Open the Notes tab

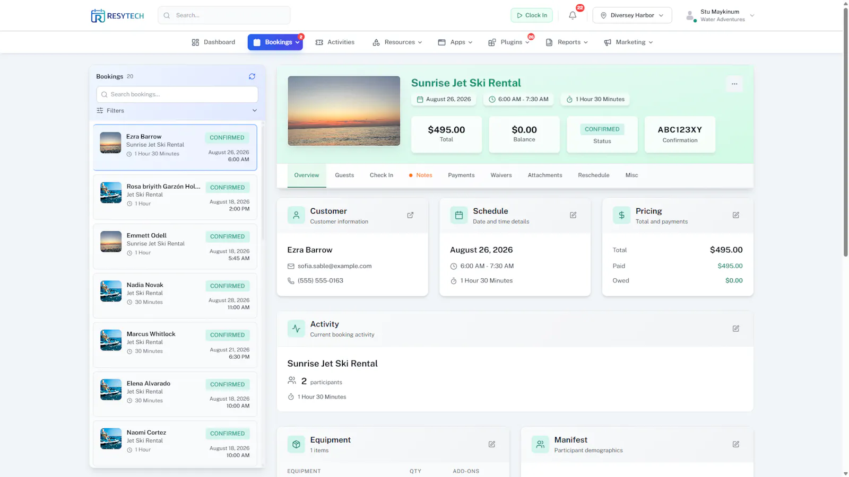click(420, 175)
